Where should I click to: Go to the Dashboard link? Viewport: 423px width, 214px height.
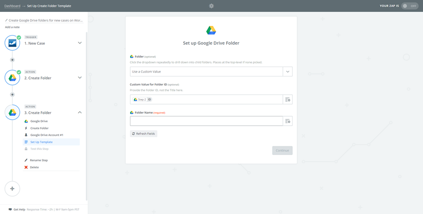pos(12,6)
